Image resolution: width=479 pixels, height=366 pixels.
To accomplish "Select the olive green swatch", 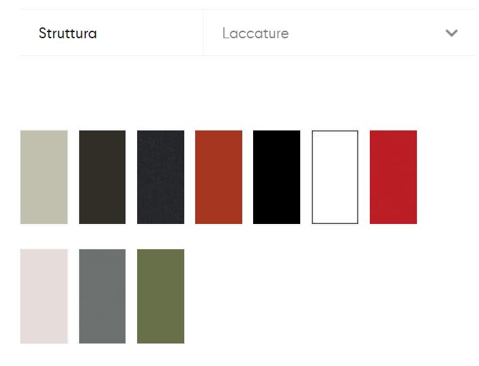I will click(x=160, y=296).
